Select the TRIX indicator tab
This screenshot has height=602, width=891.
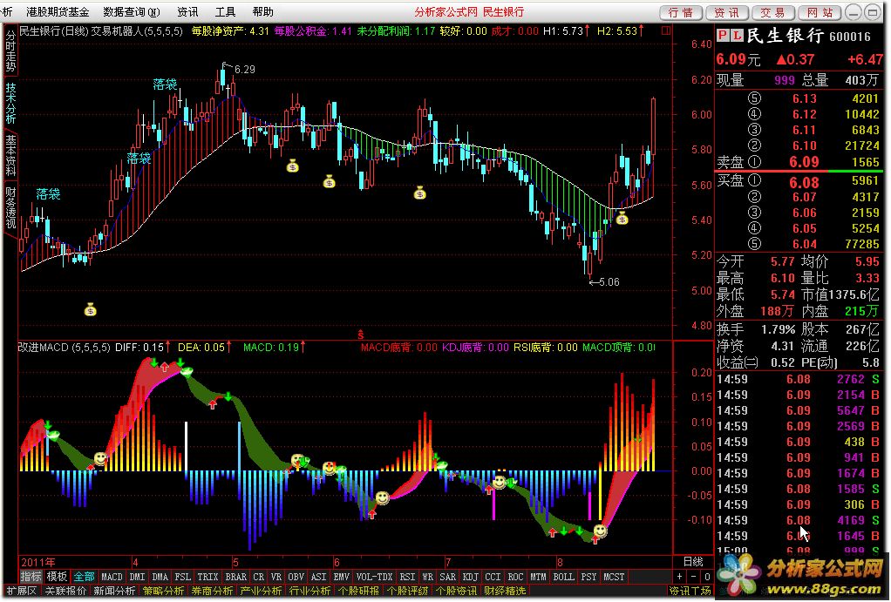[207, 577]
